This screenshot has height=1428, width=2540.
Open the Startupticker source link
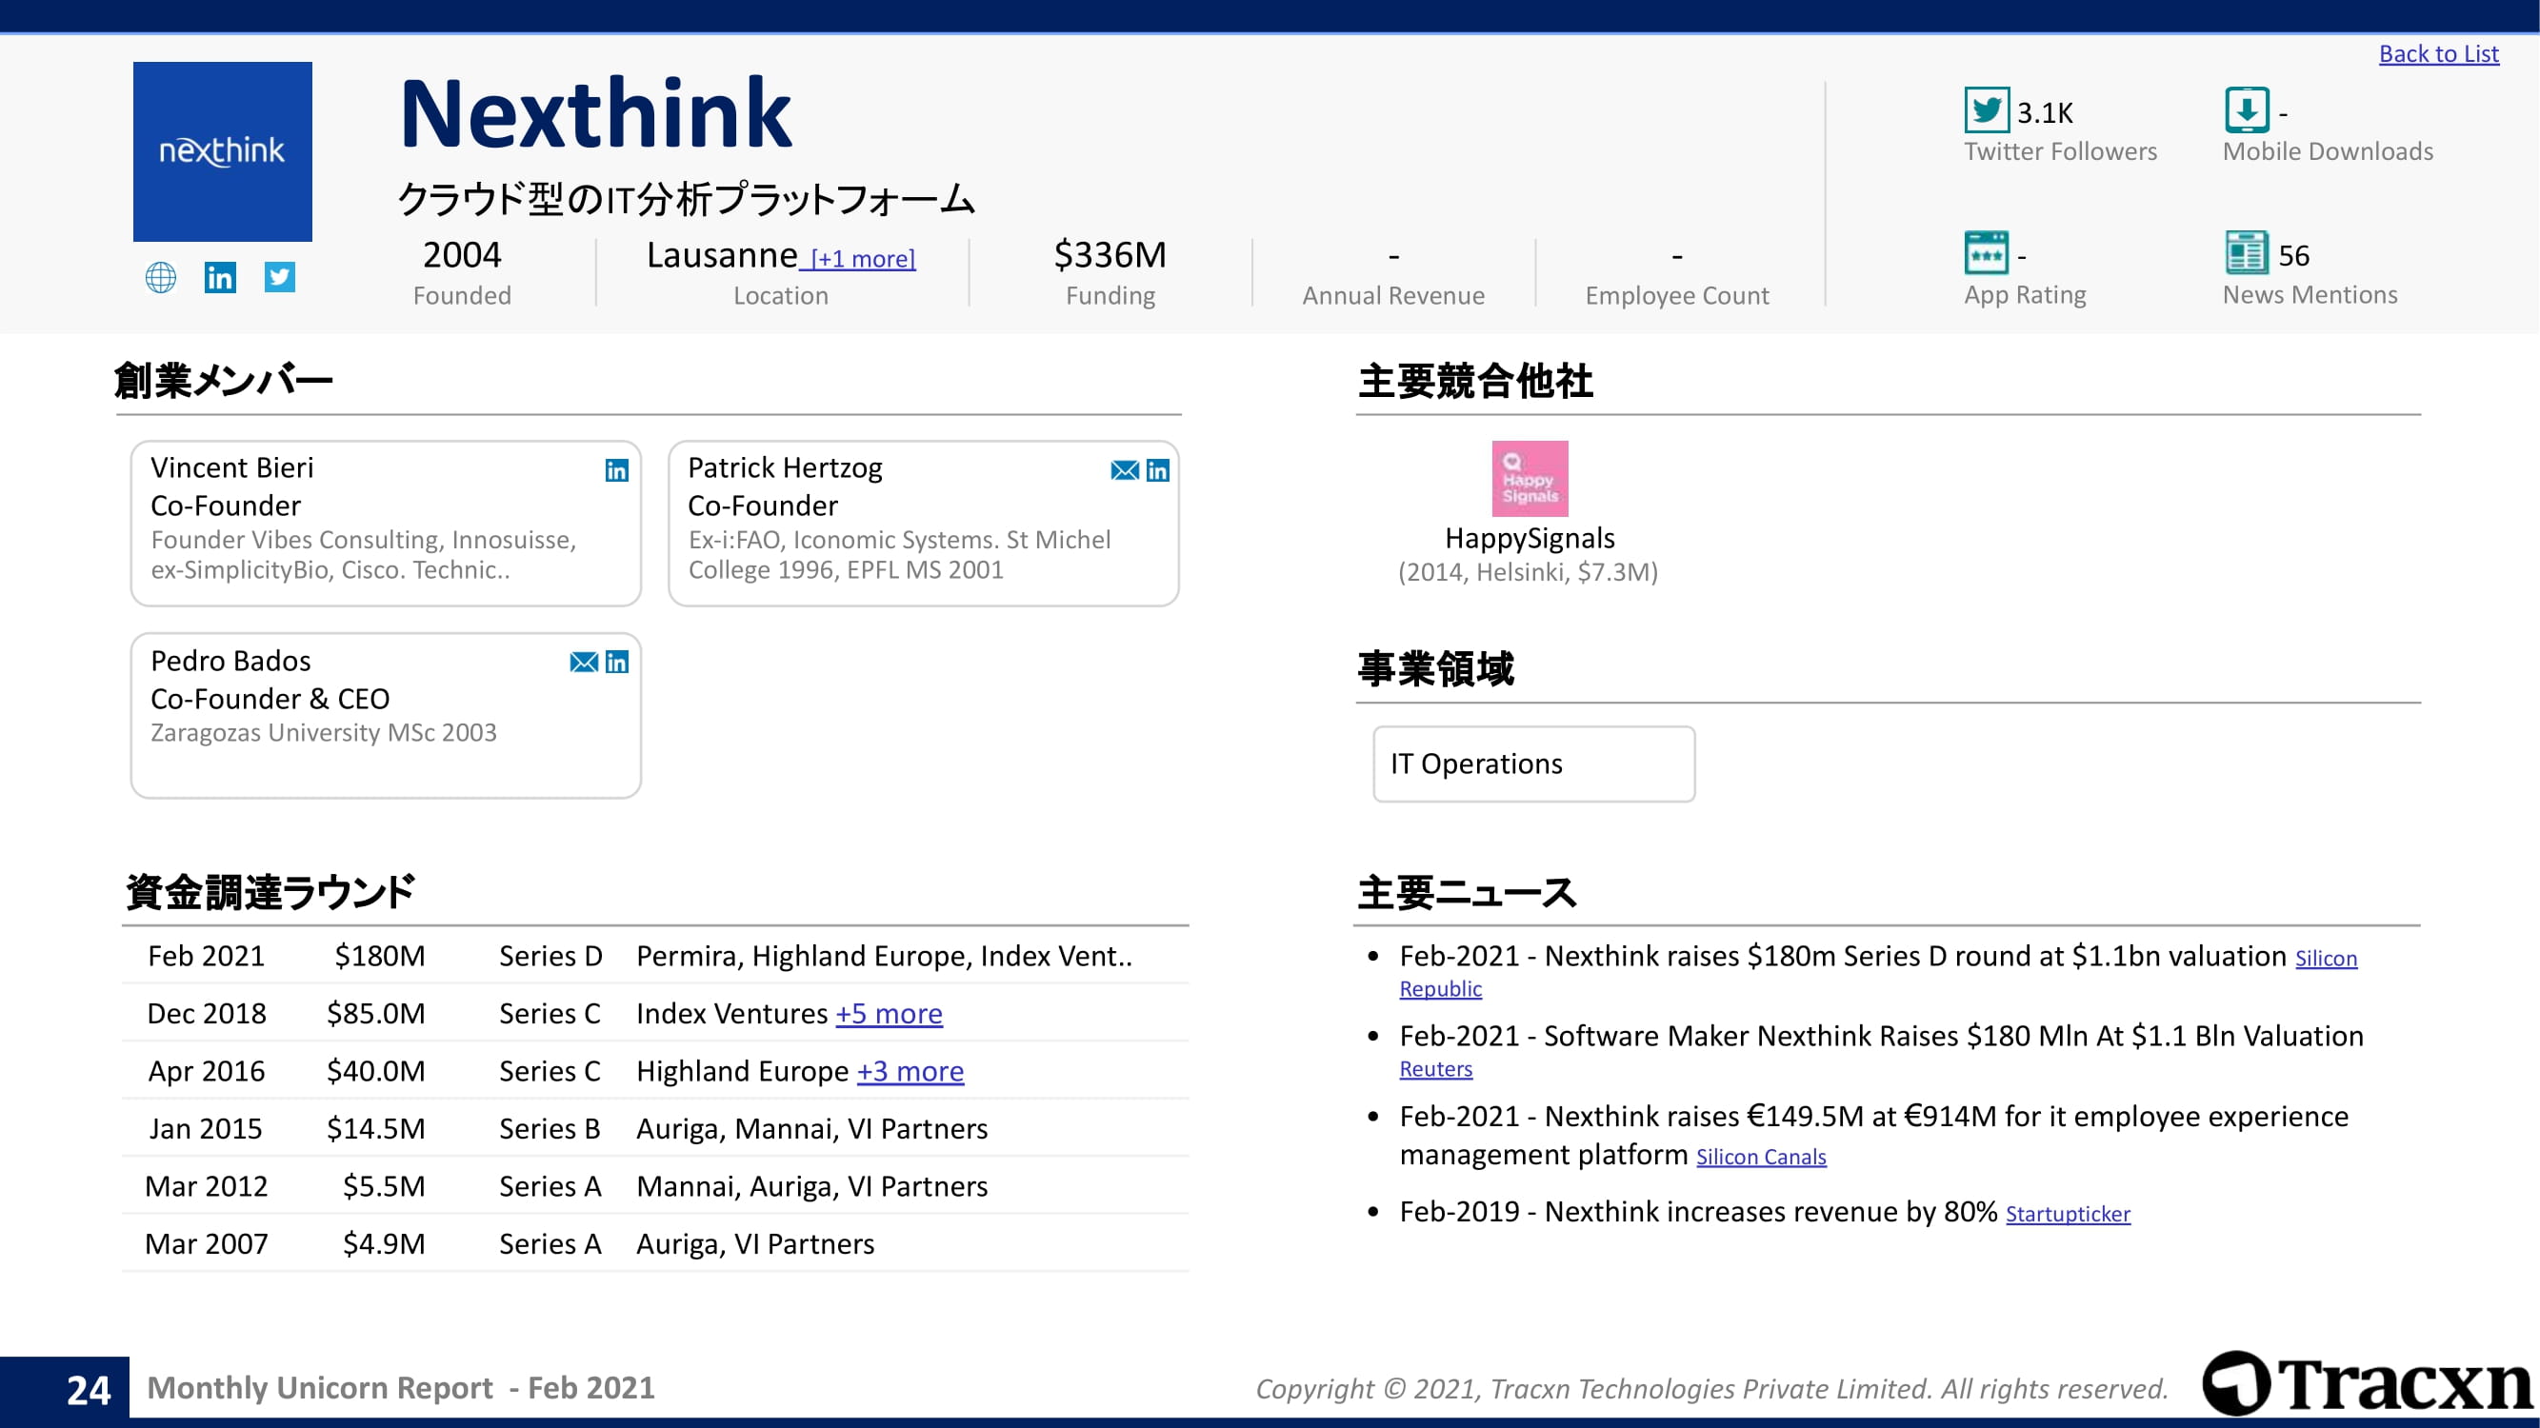click(x=2067, y=1214)
